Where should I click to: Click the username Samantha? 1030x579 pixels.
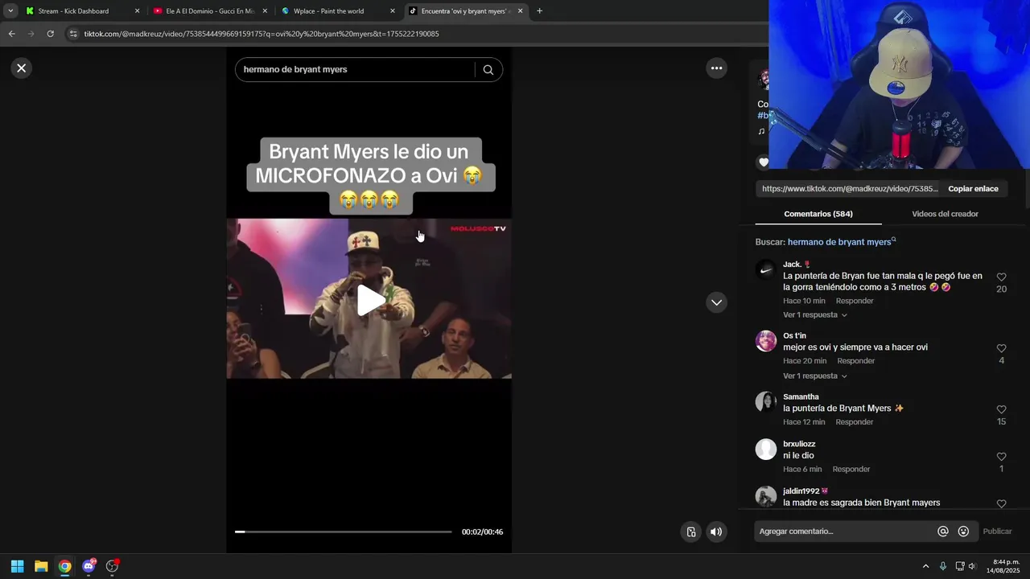(801, 397)
